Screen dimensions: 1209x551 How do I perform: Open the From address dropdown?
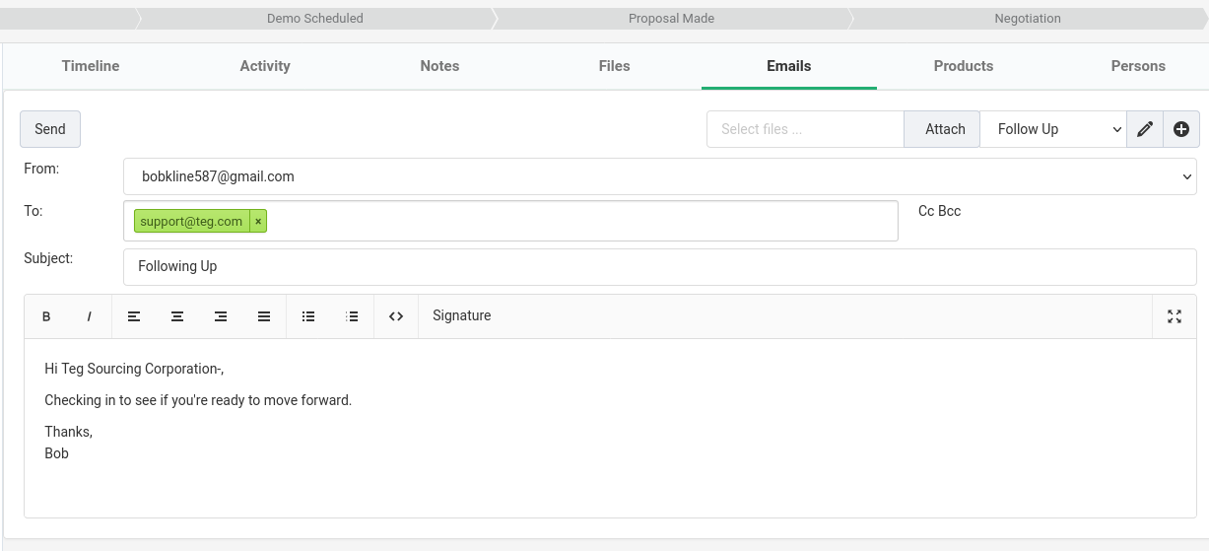pyautogui.click(x=660, y=176)
